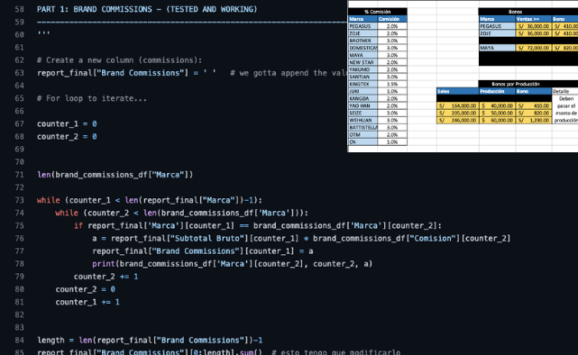
Task: Click line number 73 in the gutter
Action: point(19,200)
